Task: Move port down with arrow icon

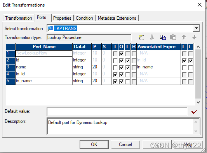Action: [x=194, y=37]
